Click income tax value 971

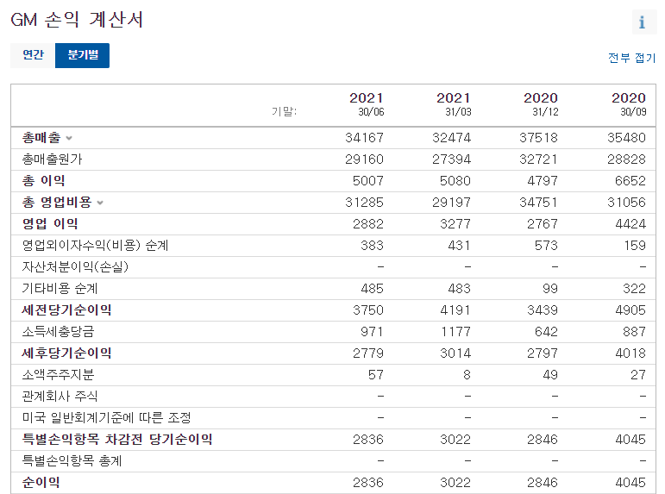click(x=372, y=332)
